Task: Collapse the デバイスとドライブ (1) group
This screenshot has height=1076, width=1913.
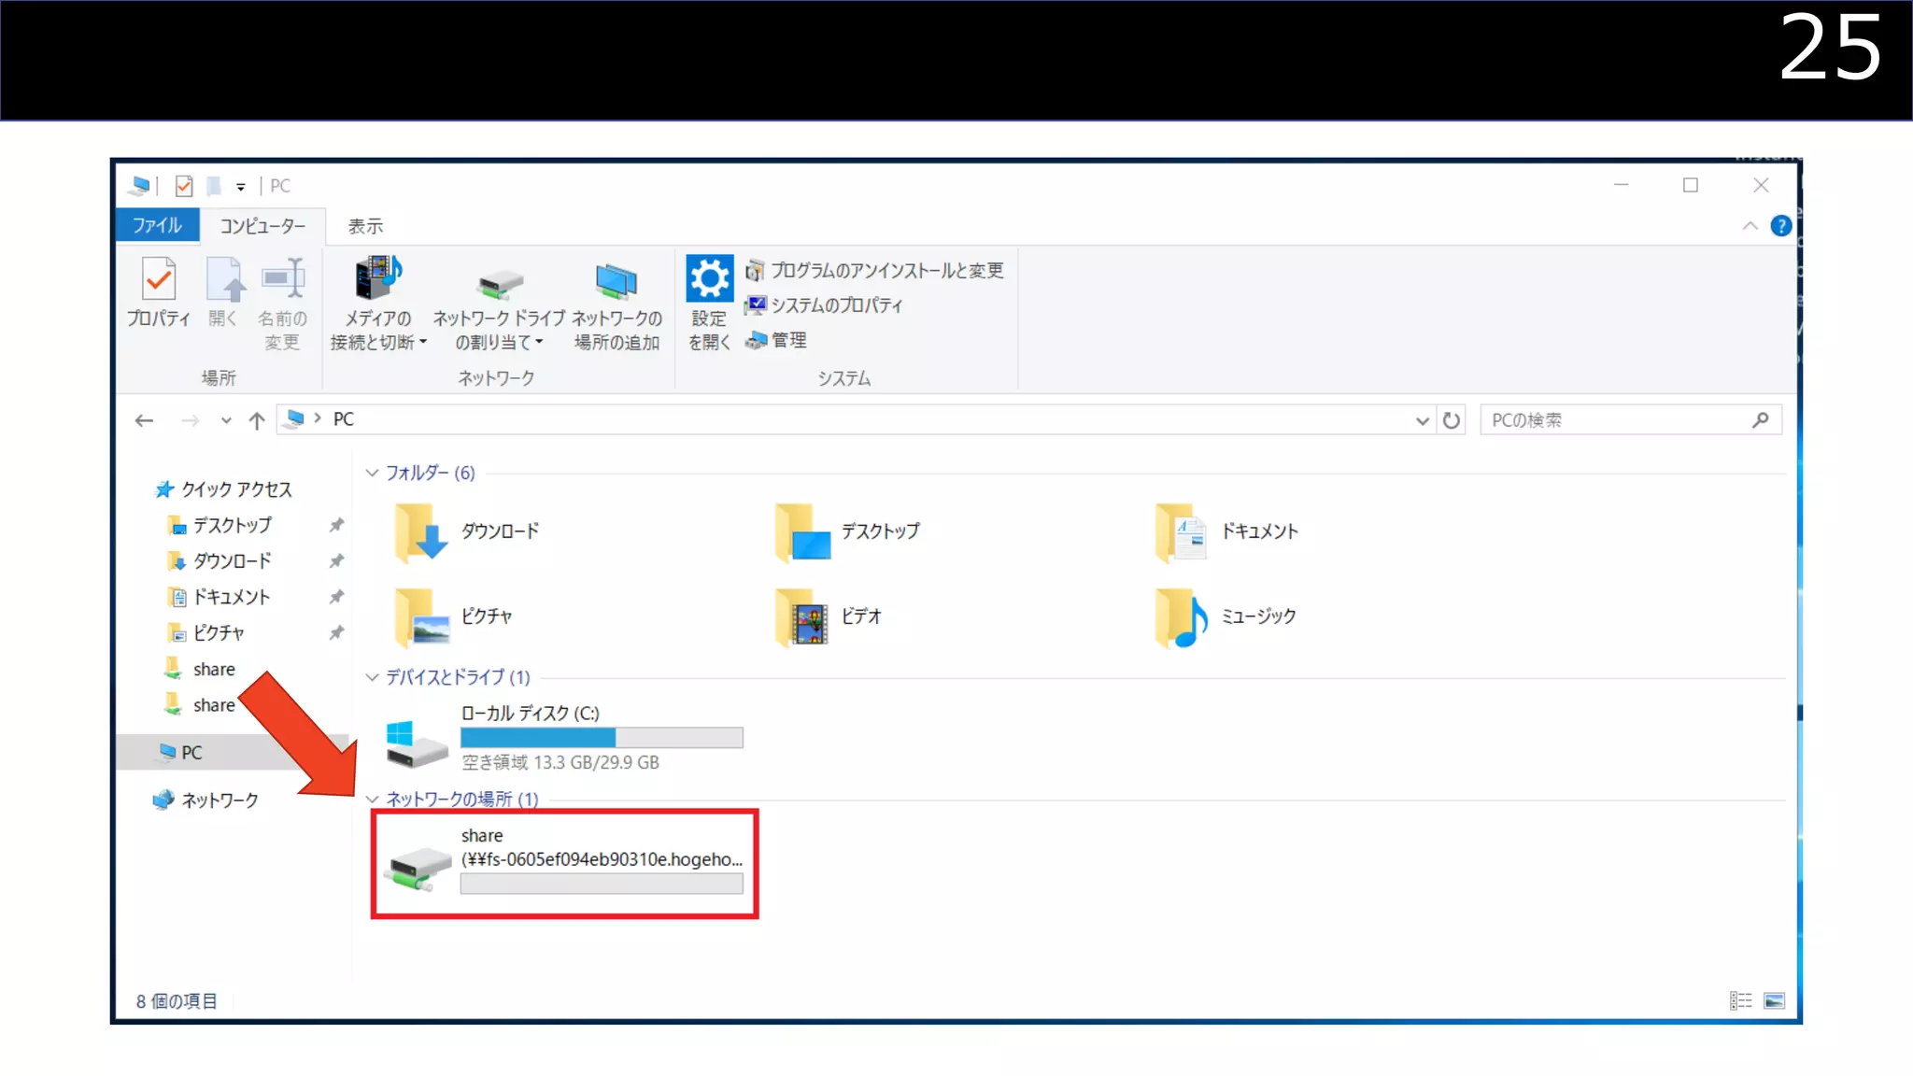Action: click(372, 677)
